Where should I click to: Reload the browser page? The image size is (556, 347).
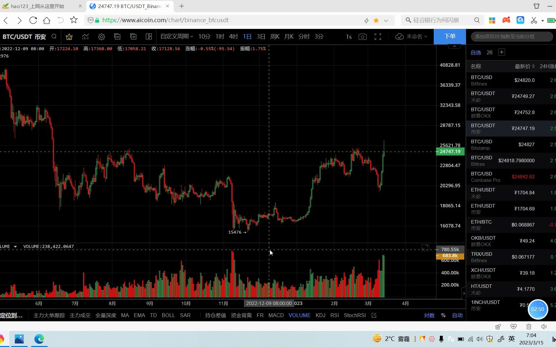[x=33, y=20]
